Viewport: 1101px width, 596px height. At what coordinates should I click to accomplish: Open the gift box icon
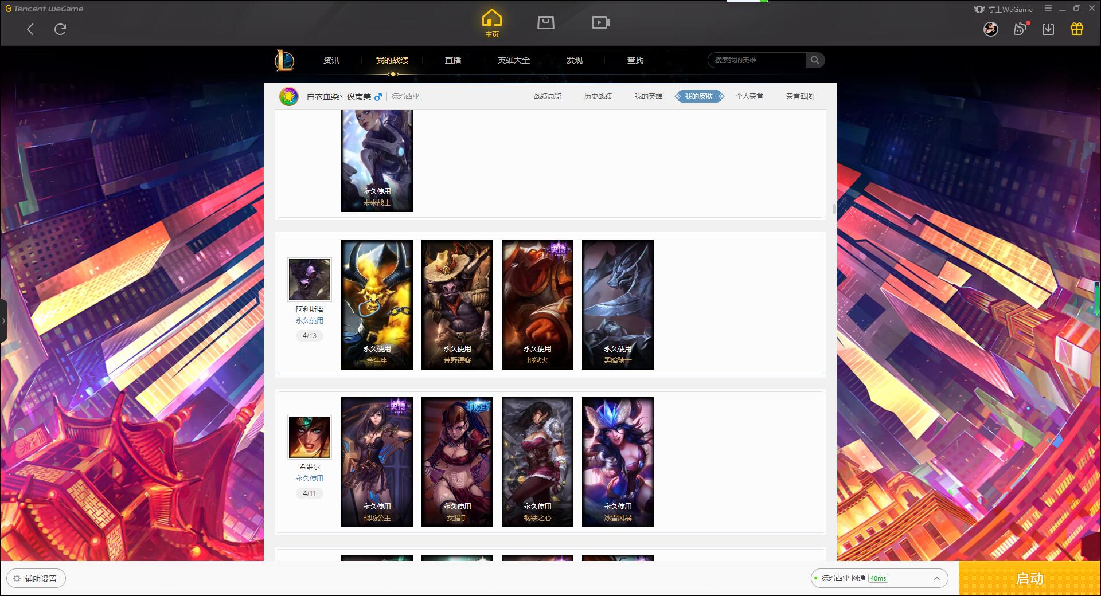(1077, 29)
